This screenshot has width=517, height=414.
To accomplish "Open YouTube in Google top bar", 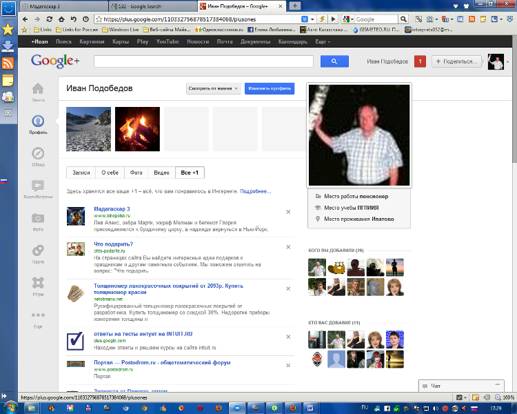I will point(168,41).
